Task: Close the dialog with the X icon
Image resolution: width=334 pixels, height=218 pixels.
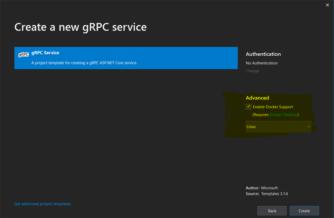Action: [x=327, y=5]
